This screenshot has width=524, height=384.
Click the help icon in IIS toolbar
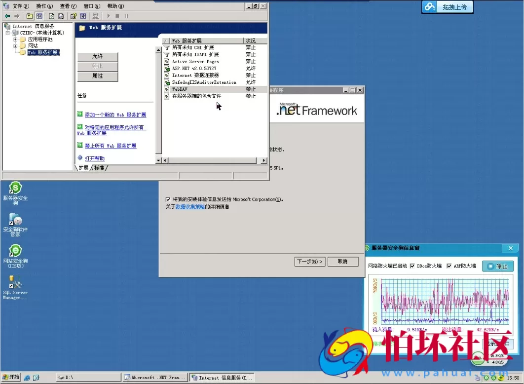point(74,16)
